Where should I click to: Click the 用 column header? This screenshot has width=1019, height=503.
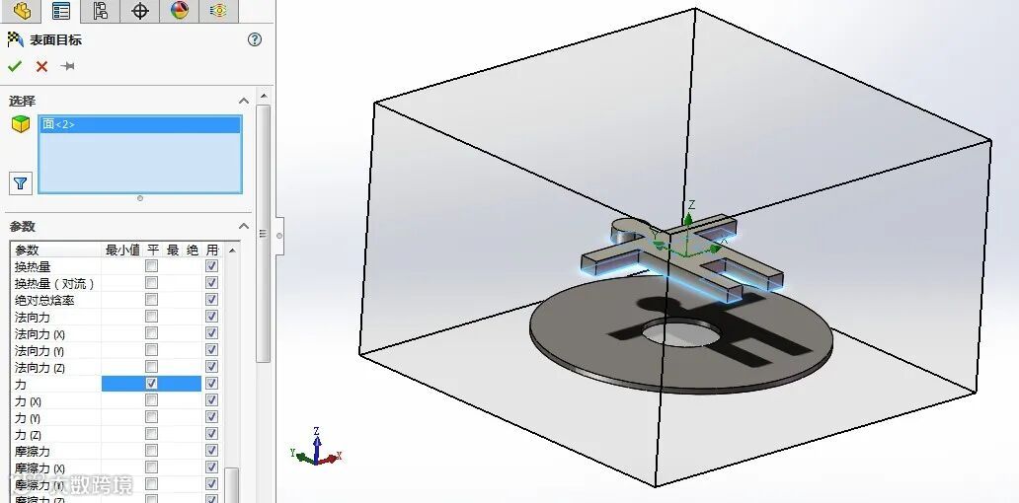click(x=212, y=250)
